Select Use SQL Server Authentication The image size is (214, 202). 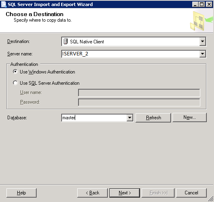[x=15, y=83]
